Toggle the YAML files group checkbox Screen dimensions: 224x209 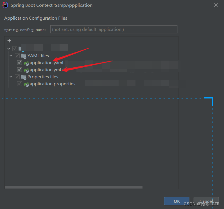click(x=17, y=56)
